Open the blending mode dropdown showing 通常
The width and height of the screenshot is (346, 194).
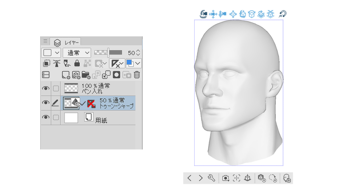tap(77, 53)
